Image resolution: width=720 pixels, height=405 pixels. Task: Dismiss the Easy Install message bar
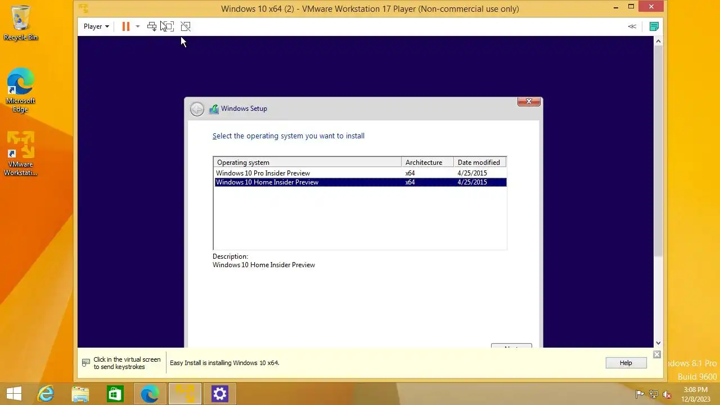[x=656, y=354]
